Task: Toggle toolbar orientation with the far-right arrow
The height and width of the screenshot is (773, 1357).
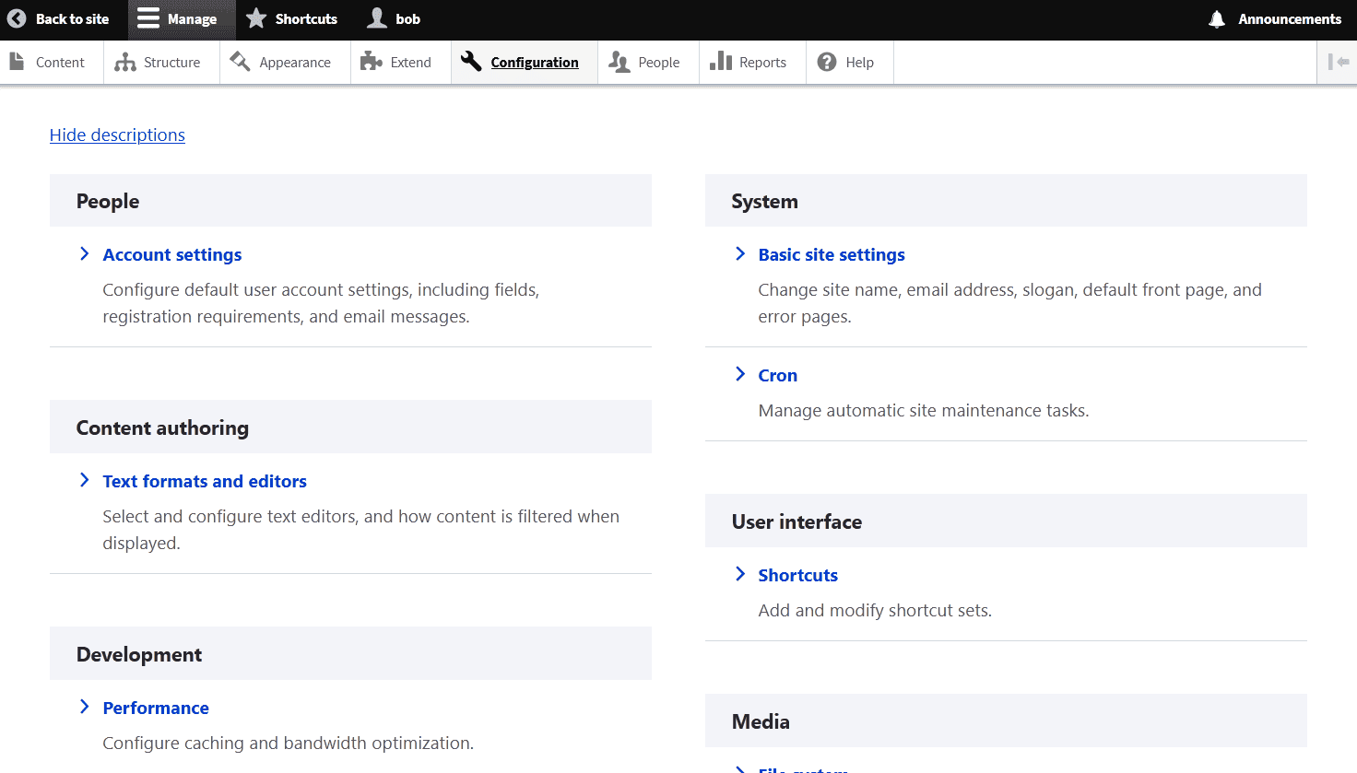Action: tap(1338, 62)
